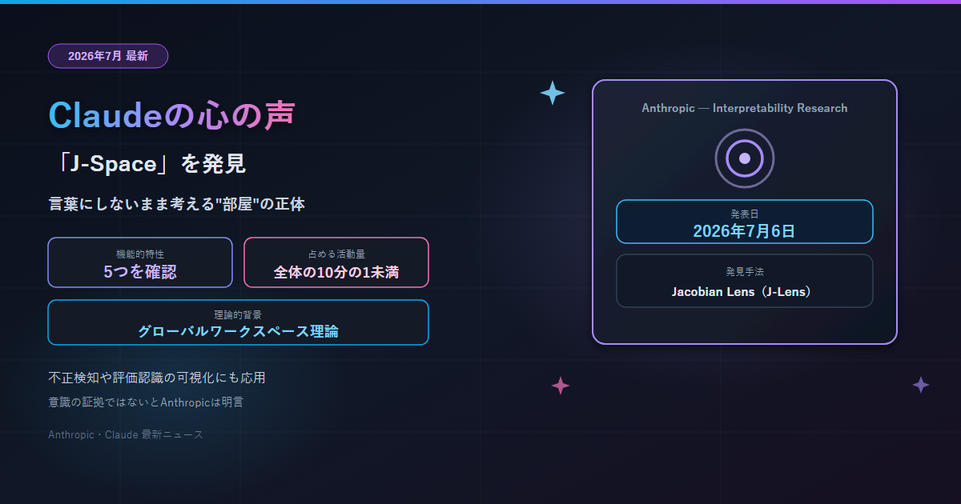Click the top gradient bar

pos(480,2)
